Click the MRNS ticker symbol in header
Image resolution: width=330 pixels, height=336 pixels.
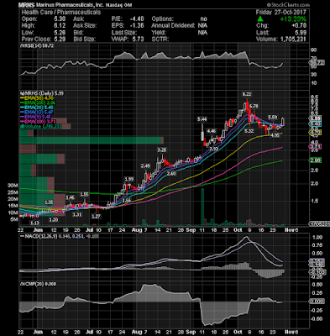27,5
